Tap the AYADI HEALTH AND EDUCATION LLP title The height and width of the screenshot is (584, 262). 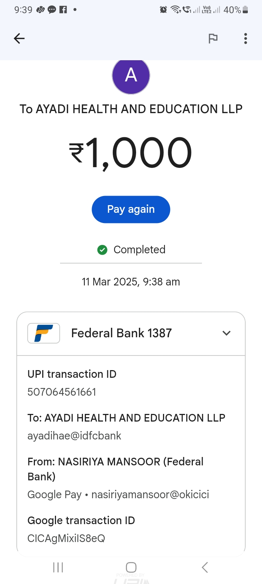[131, 109]
